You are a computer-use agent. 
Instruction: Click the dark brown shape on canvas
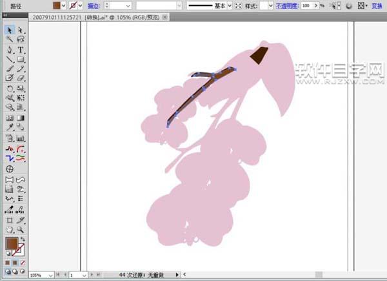coord(260,56)
